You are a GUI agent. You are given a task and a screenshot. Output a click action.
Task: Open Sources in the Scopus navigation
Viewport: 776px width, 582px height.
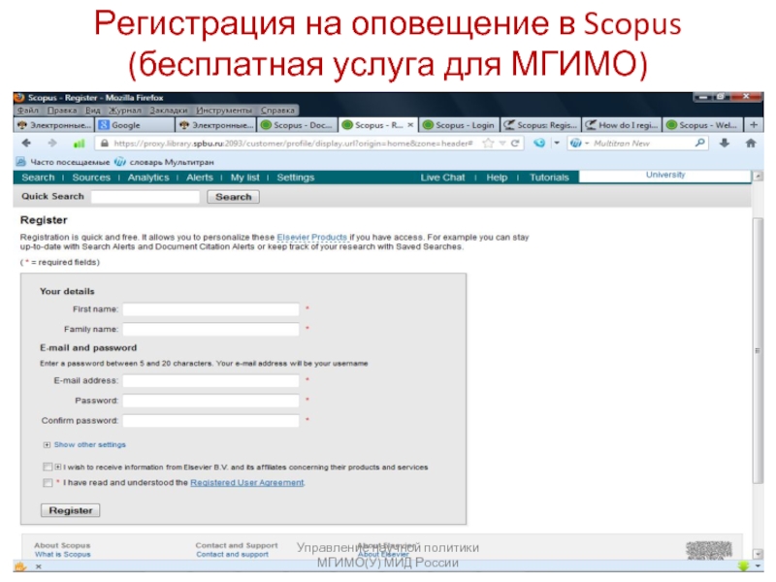pos(91,178)
